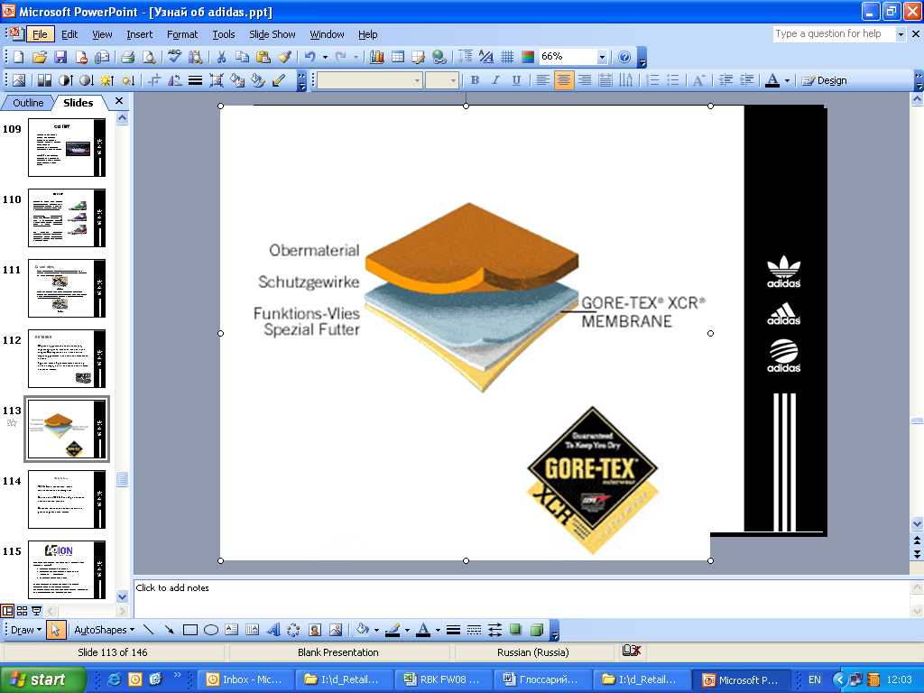Print the presentation
This screenshot has width=924, height=693.
point(128,57)
